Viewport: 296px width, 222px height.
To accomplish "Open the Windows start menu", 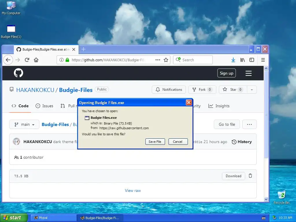I will point(14,218).
